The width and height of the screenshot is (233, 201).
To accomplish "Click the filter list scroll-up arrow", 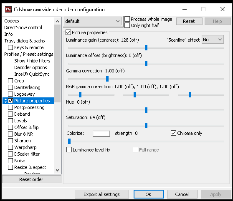I will [57, 21].
